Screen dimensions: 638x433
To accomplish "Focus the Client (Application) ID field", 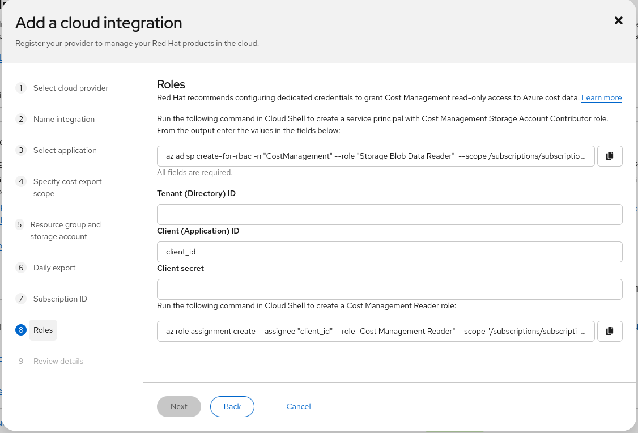I will click(x=389, y=252).
